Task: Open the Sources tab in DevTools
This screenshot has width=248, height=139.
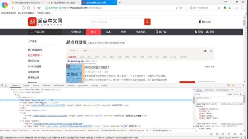Action: click(x=36, y=85)
